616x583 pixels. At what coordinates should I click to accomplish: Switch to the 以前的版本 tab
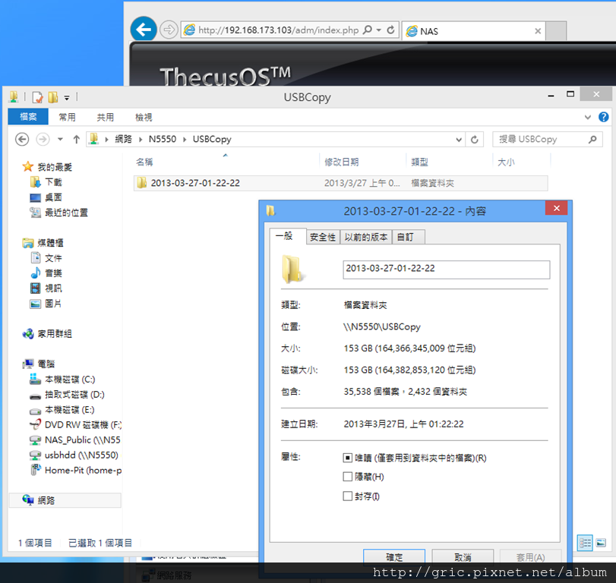pos(366,237)
